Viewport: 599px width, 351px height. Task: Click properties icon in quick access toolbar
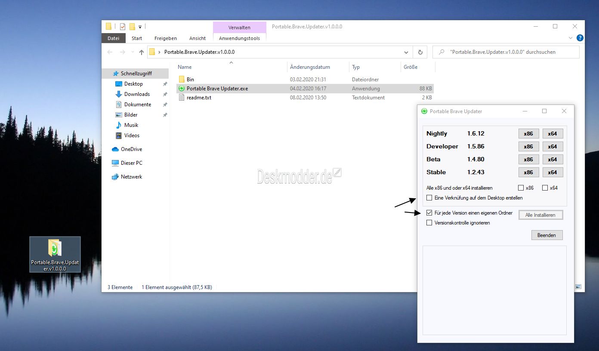click(x=123, y=27)
